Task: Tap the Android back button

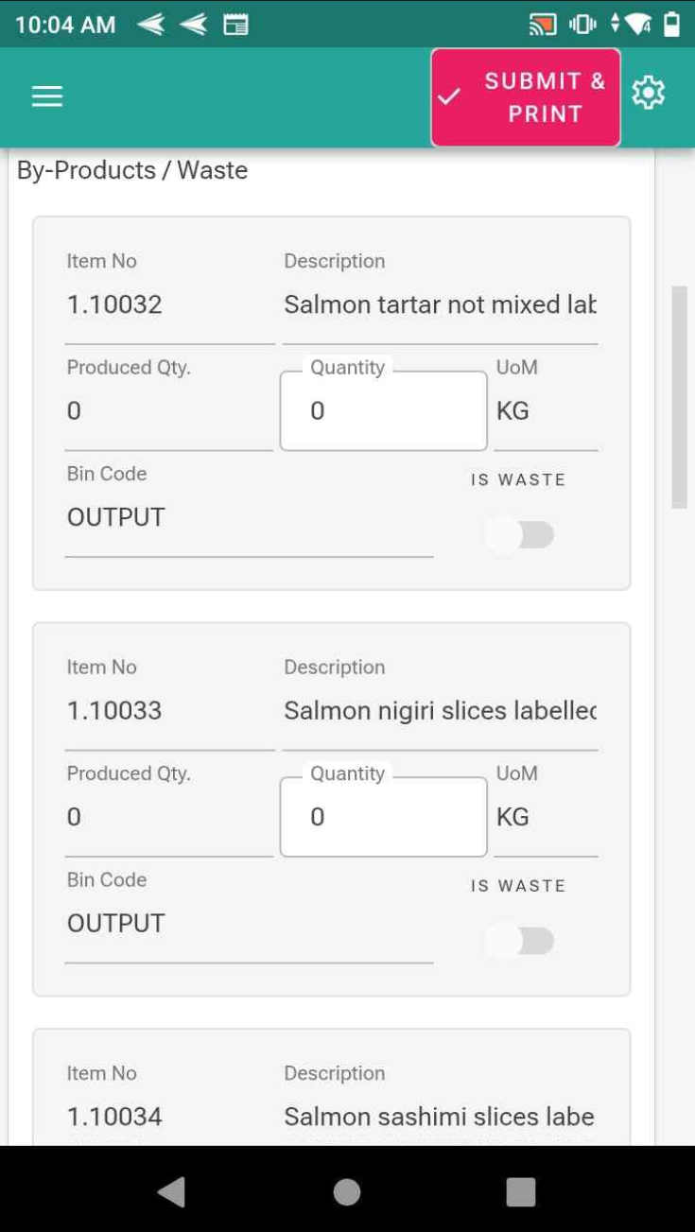Action: (172, 1191)
